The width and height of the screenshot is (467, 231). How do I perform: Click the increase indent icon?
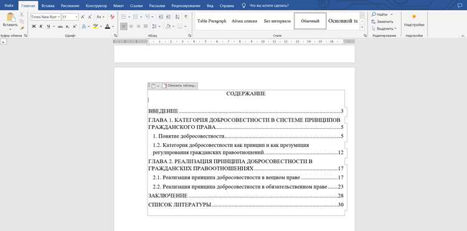(168, 17)
